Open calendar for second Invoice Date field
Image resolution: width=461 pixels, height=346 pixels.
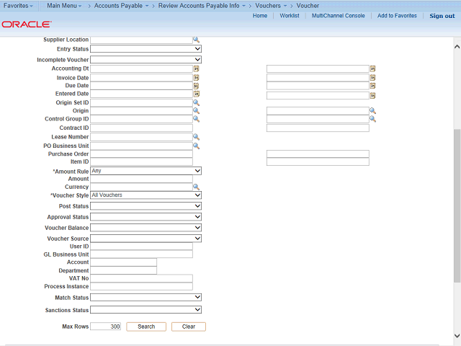pos(372,78)
